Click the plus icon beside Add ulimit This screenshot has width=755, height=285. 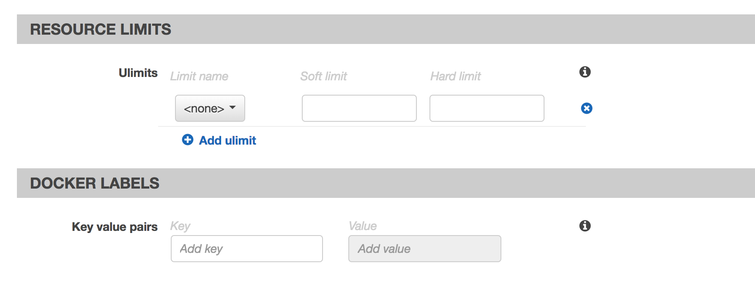coord(188,140)
